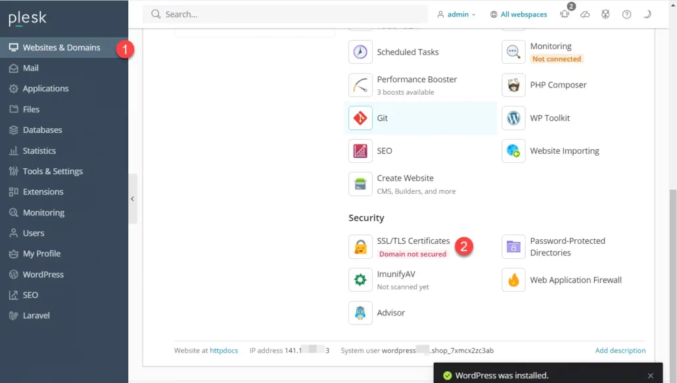Click the '3 boosts available' text
The image size is (677, 383).
point(406,92)
